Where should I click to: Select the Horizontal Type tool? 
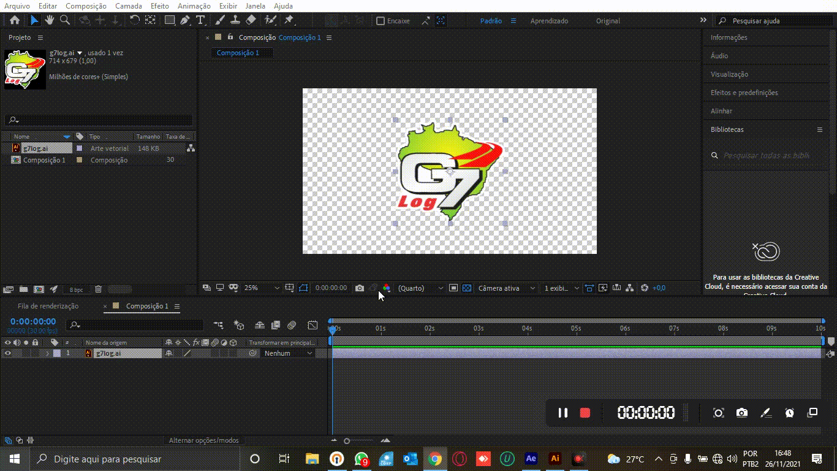tap(200, 20)
